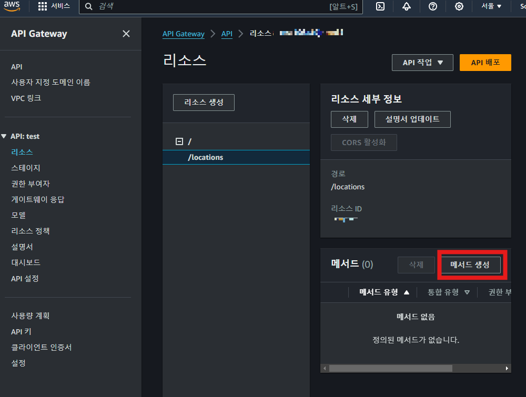Click the disabled 삭제 button beside 메서드
The height and width of the screenshot is (397, 526).
point(416,265)
